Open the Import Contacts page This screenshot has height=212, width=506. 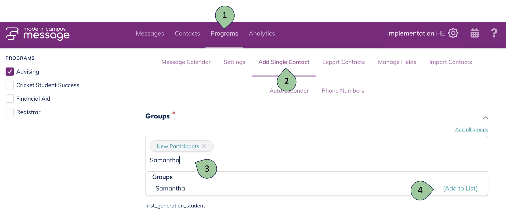pos(450,62)
